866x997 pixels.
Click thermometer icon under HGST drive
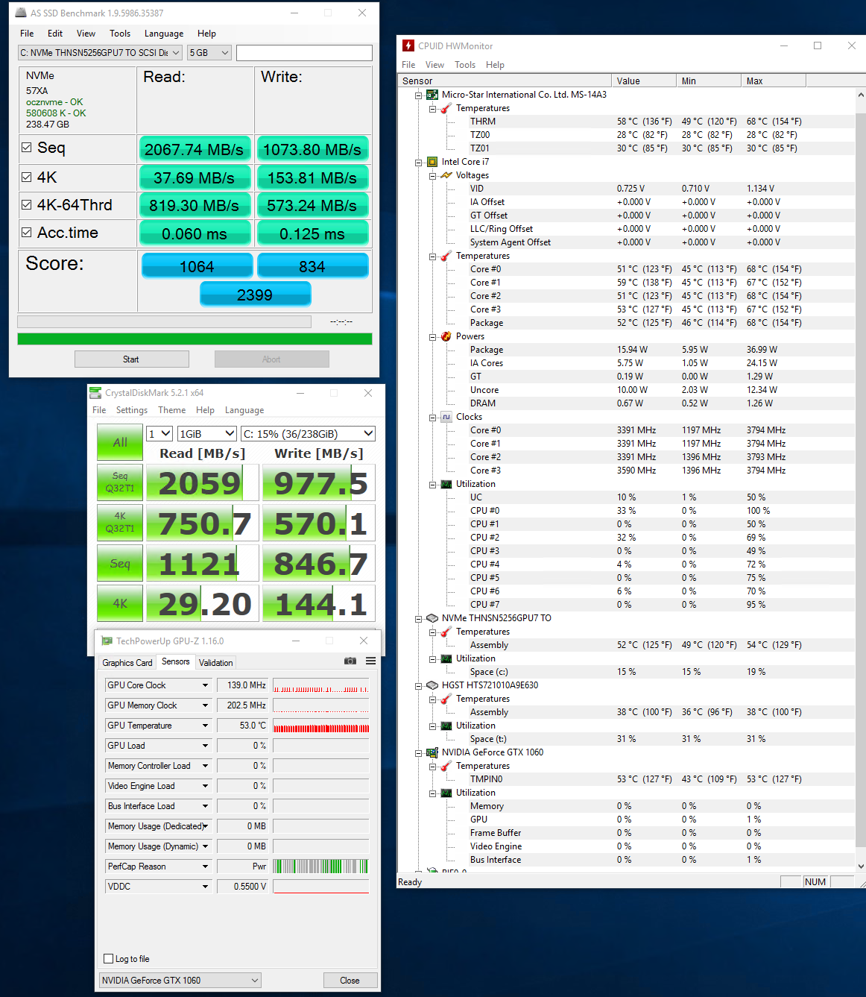point(446,699)
